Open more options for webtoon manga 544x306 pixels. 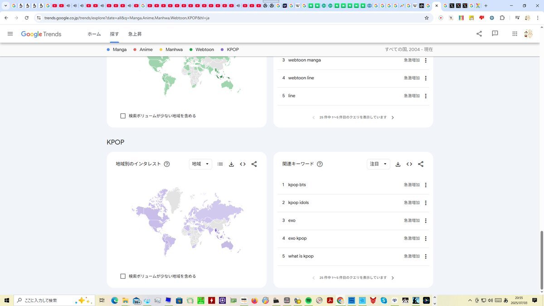tap(426, 60)
